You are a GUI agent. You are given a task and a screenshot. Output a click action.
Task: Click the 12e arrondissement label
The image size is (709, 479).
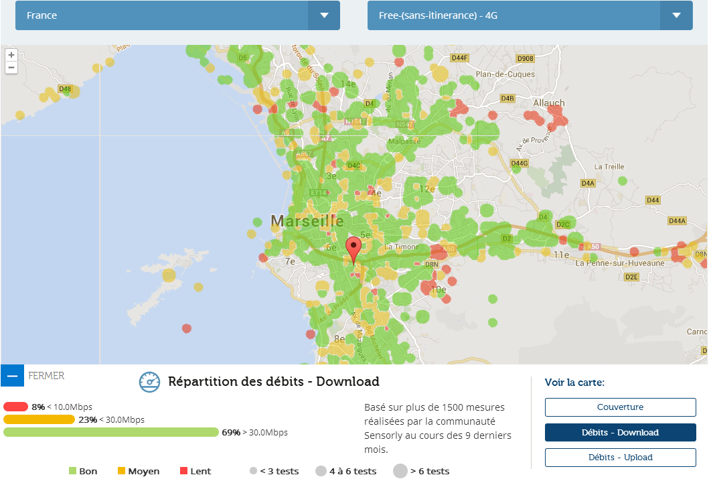(x=427, y=189)
